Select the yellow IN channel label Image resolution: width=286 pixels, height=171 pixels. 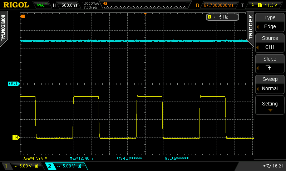(x=16, y=137)
